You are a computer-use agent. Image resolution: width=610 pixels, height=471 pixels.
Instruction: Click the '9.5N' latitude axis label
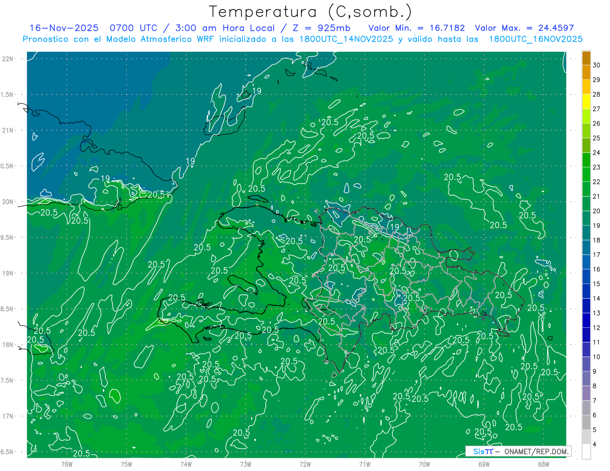(x=8, y=238)
